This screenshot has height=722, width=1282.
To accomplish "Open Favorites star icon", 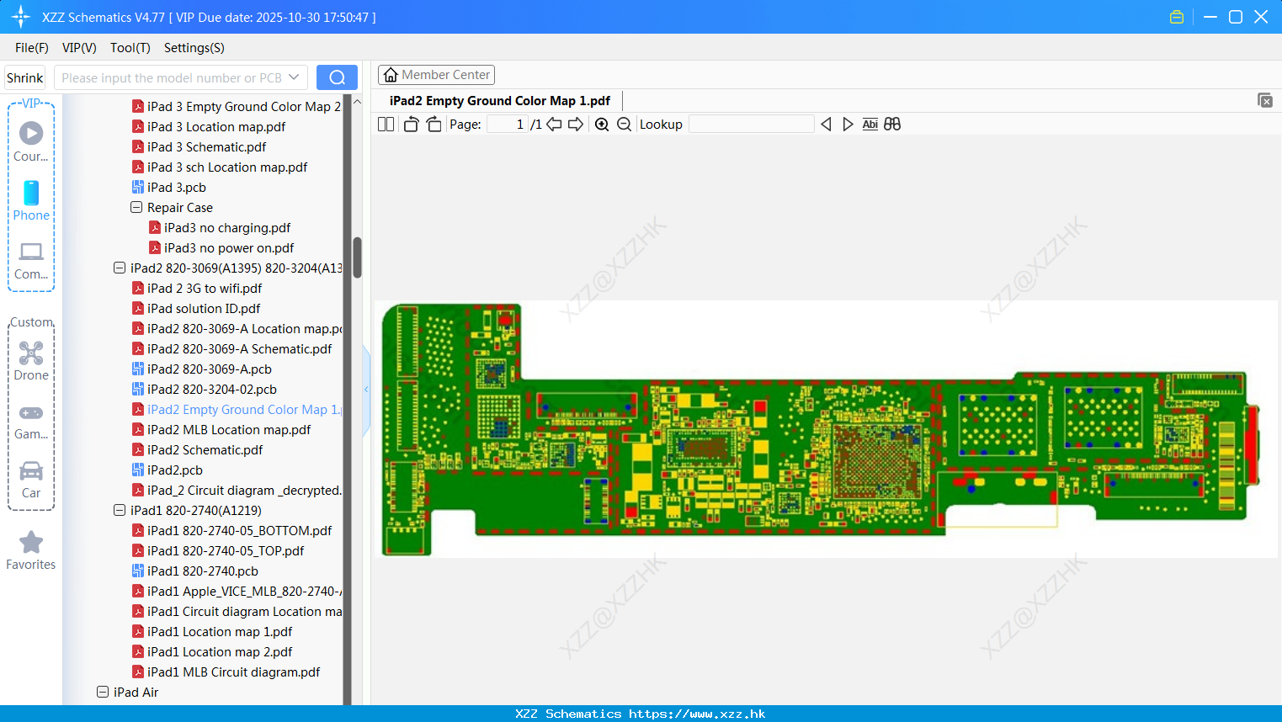I will click(31, 551).
